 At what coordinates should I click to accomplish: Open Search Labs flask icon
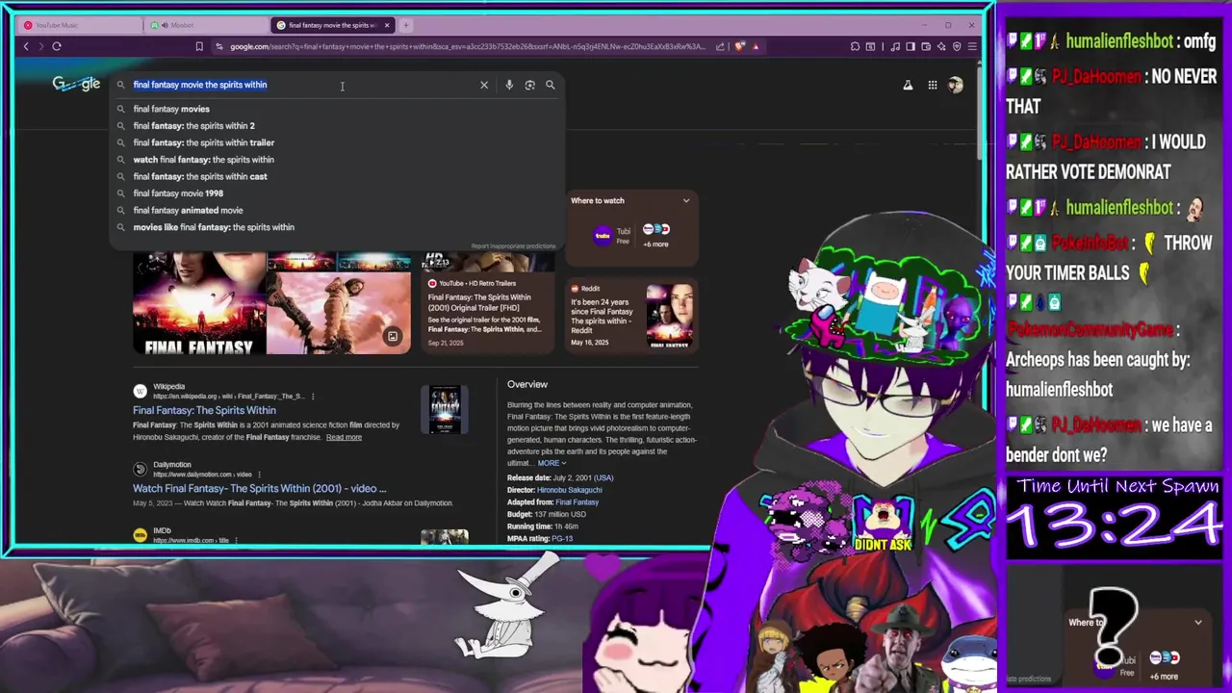(907, 85)
